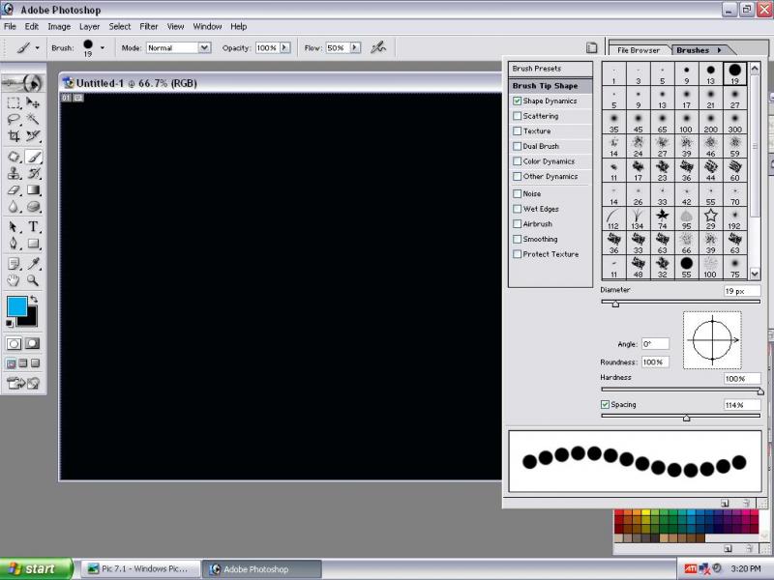Click the Windows Start button
This screenshot has height=580, width=774.
[x=36, y=568]
